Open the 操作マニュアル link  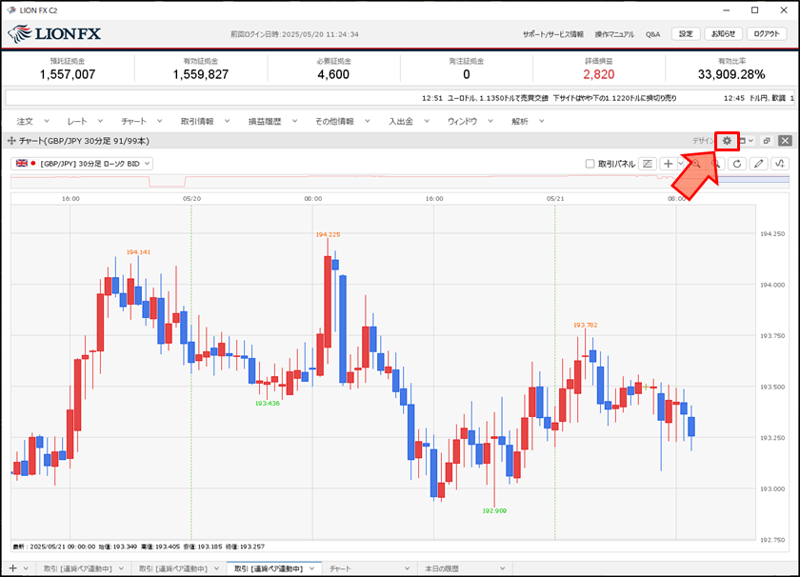(x=614, y=34)
